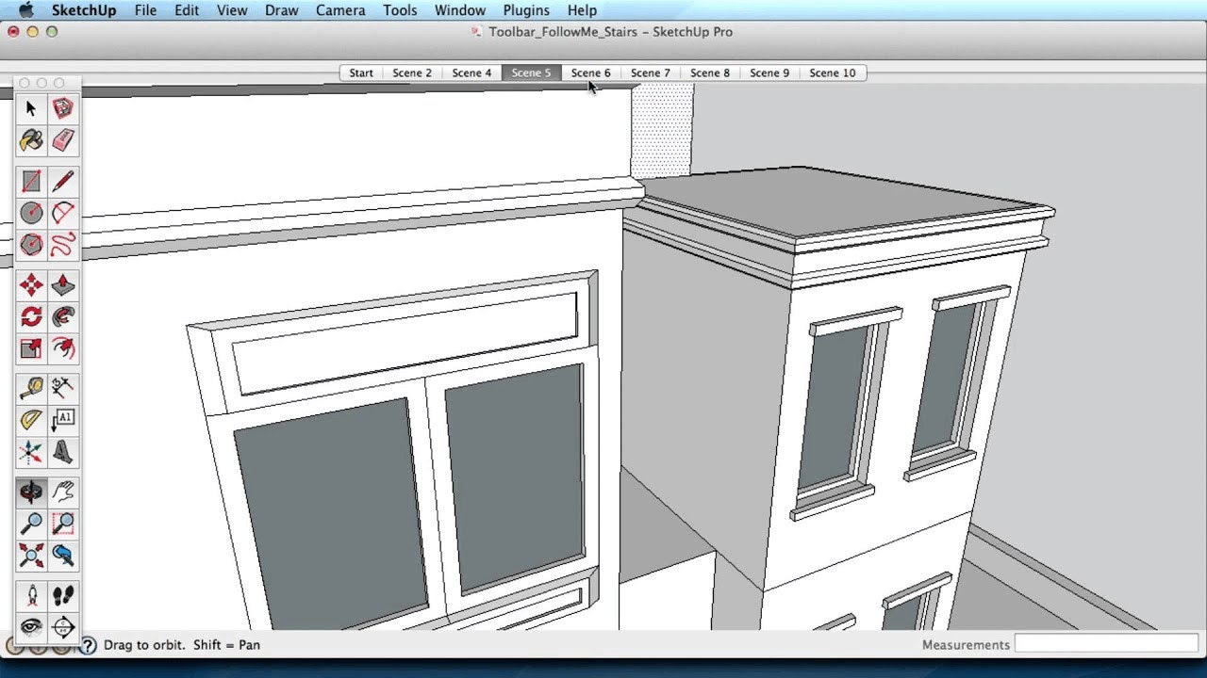Open the Camera menu
This screenshot has width=1207, height=678.
pyautogui.click(x=340, y=10)
